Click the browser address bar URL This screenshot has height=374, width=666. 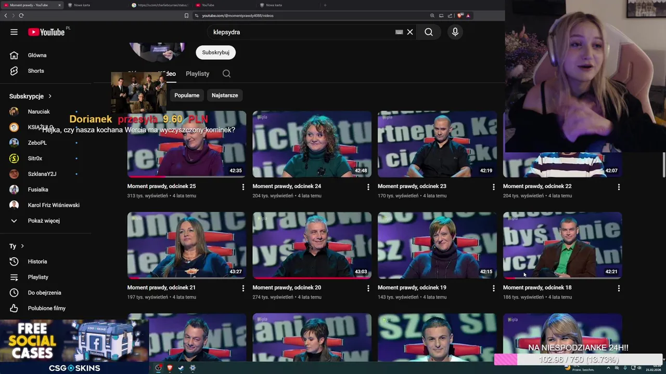[x=237, y=16]
